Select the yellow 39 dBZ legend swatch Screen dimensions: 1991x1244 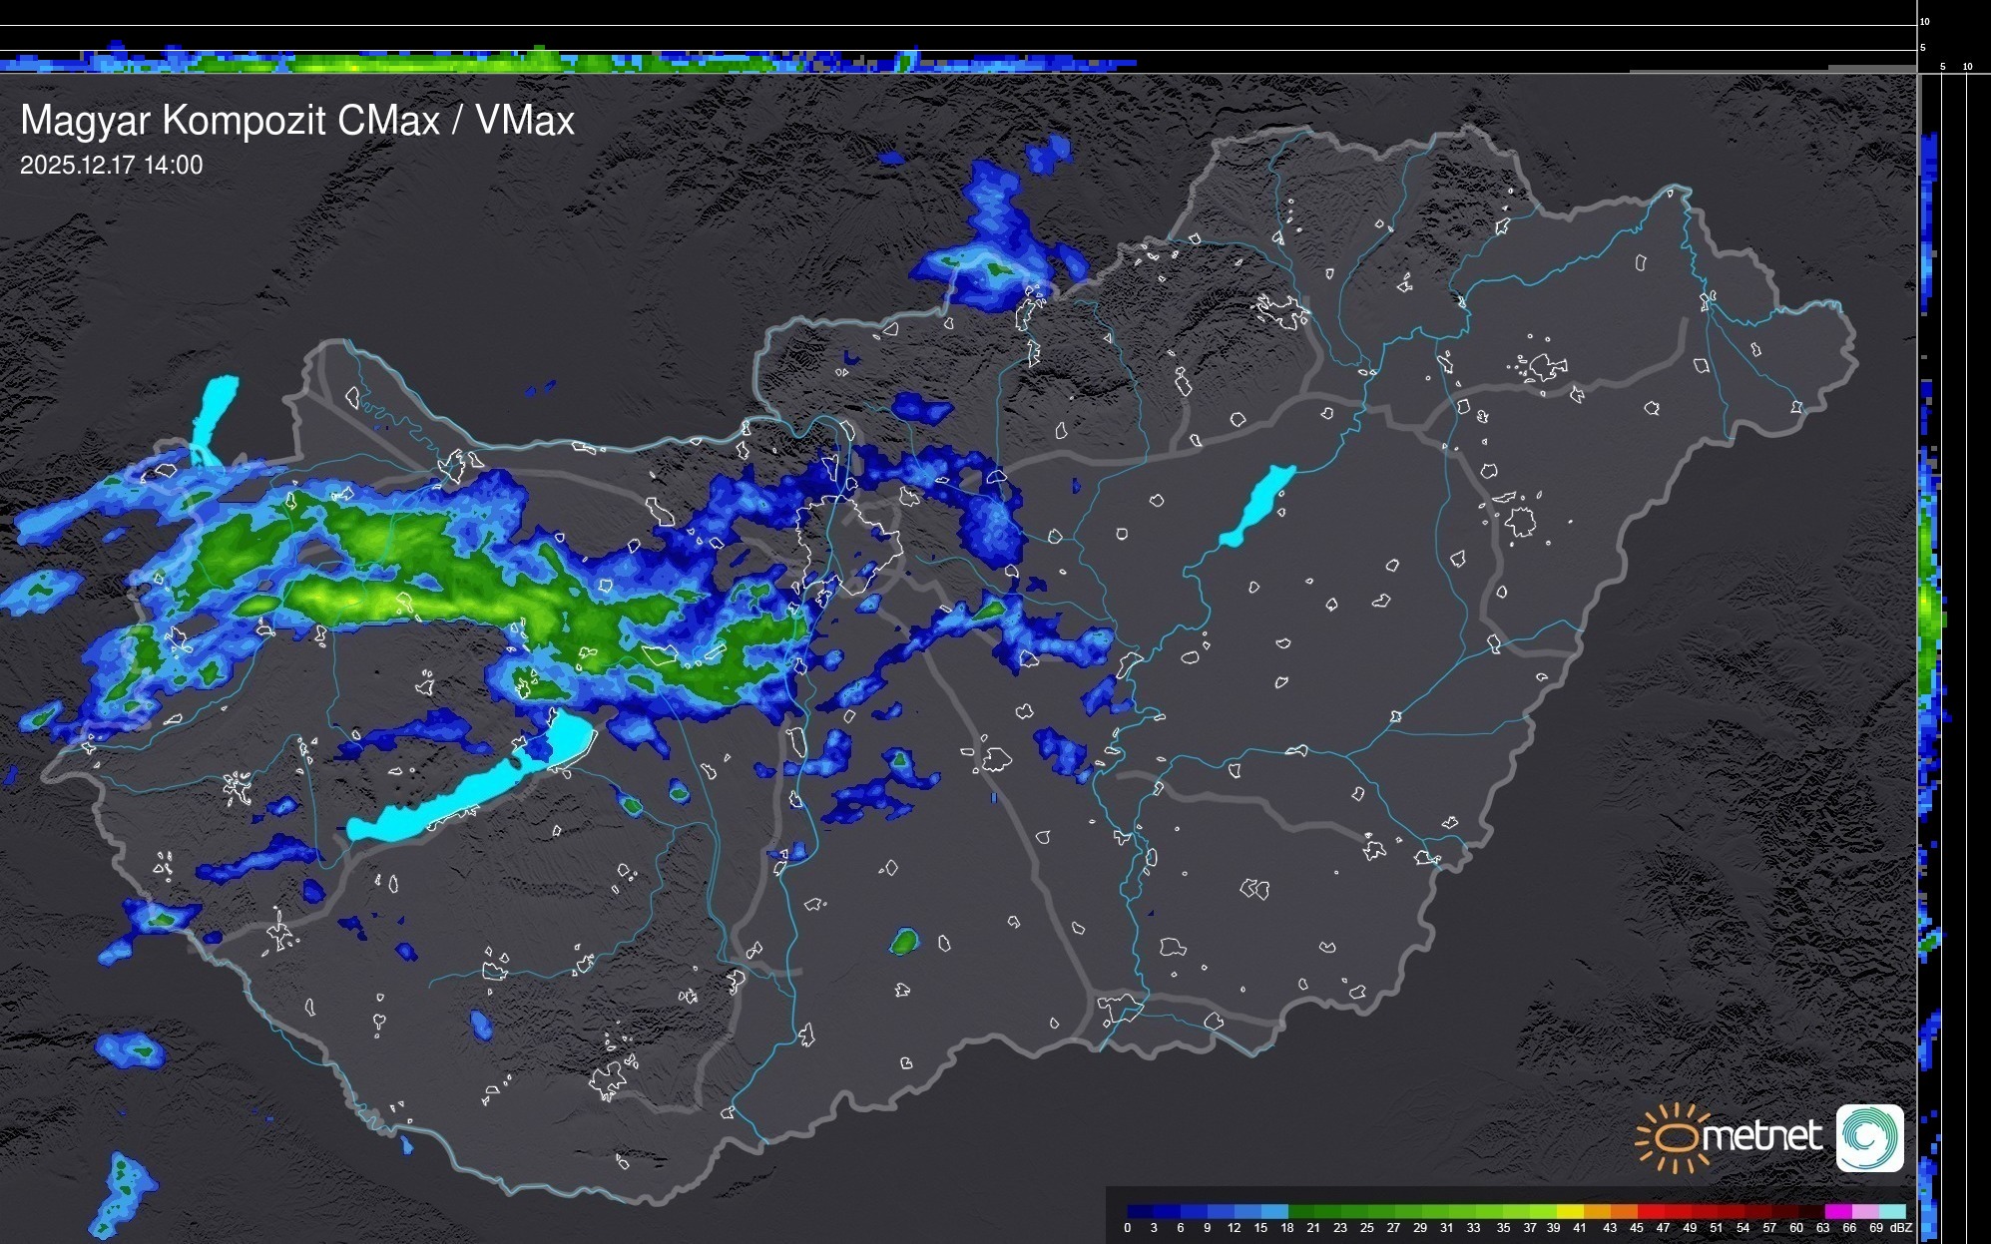point(1569,1211)
